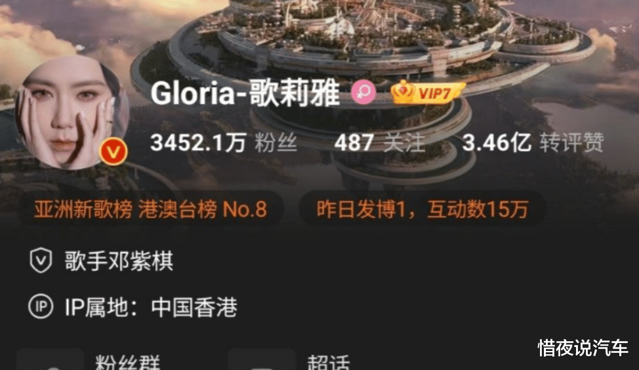
Task: Click the circled IP icon
Action: tap(41, 306)
